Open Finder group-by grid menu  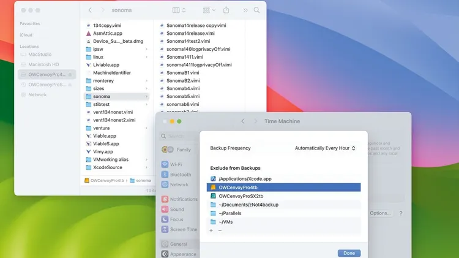coord(209,10)
